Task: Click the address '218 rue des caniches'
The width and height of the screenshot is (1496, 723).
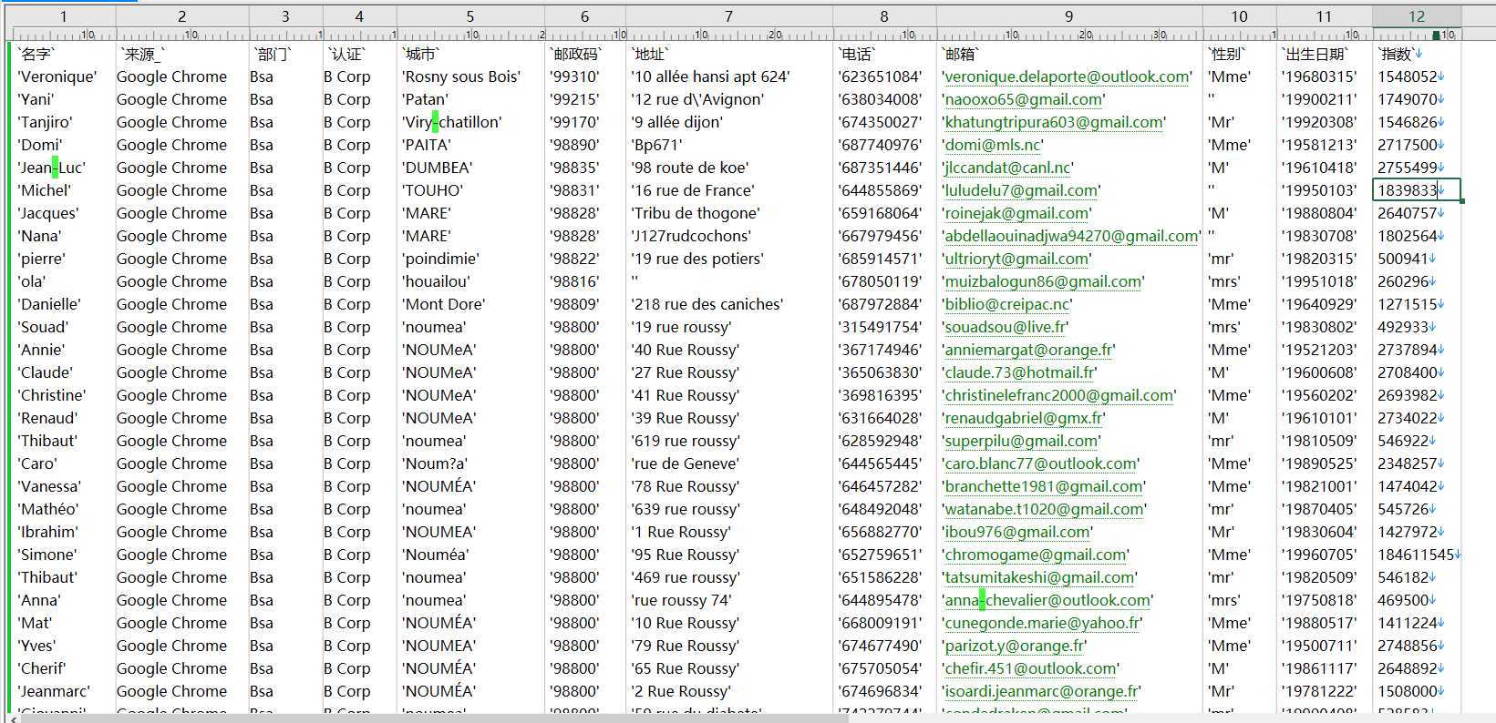Action: click(x=707, y=304)
